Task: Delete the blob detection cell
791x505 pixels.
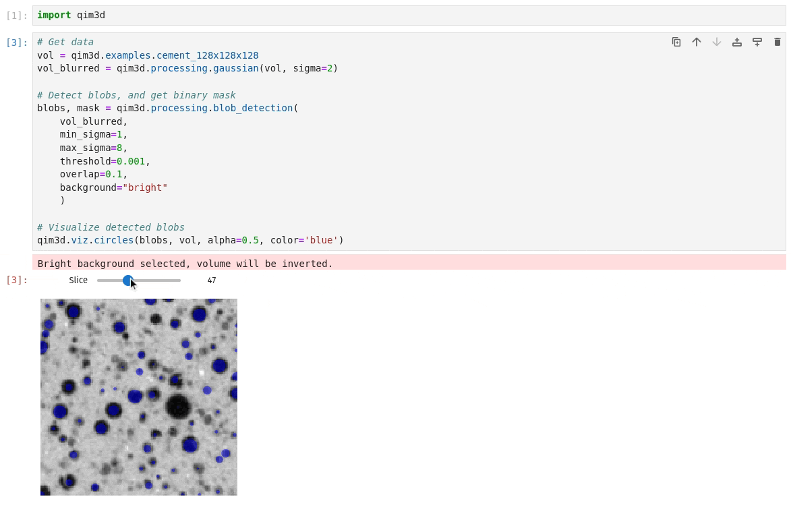Action: 778,42
